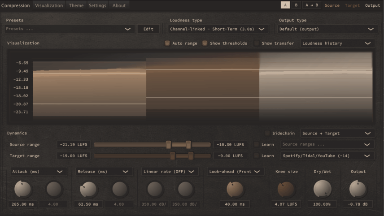Enable the Sidechain checkbox
This screenshot has width=384, height=216.
pyautogui.click(x=267, y=133)
